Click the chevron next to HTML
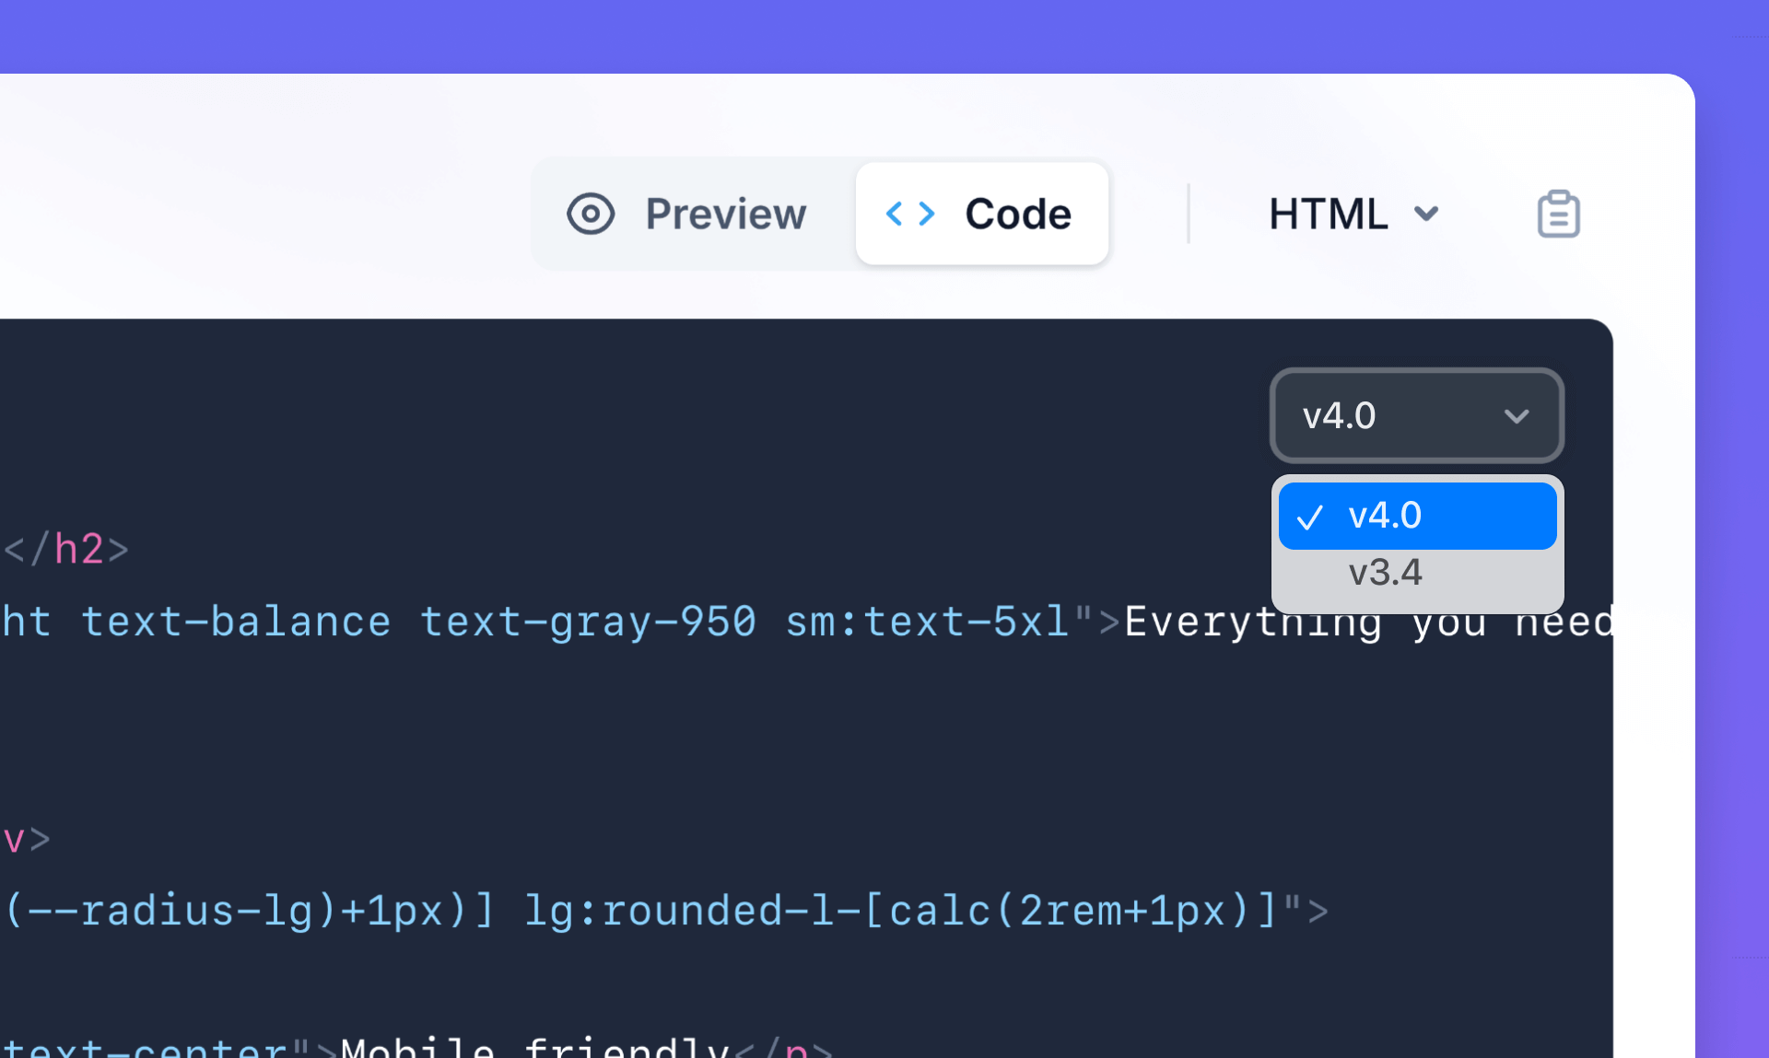The image size is (1769, 1058). (x=1426, y=215)
